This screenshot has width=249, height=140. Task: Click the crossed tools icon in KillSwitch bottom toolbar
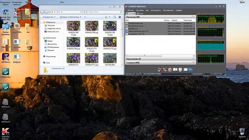(165, 70)
